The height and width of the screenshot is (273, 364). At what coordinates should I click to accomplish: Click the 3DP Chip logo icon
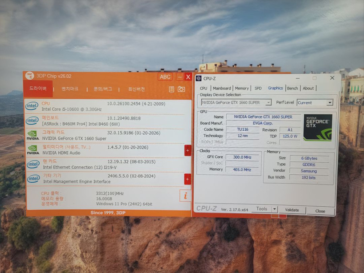coord(30,76)
